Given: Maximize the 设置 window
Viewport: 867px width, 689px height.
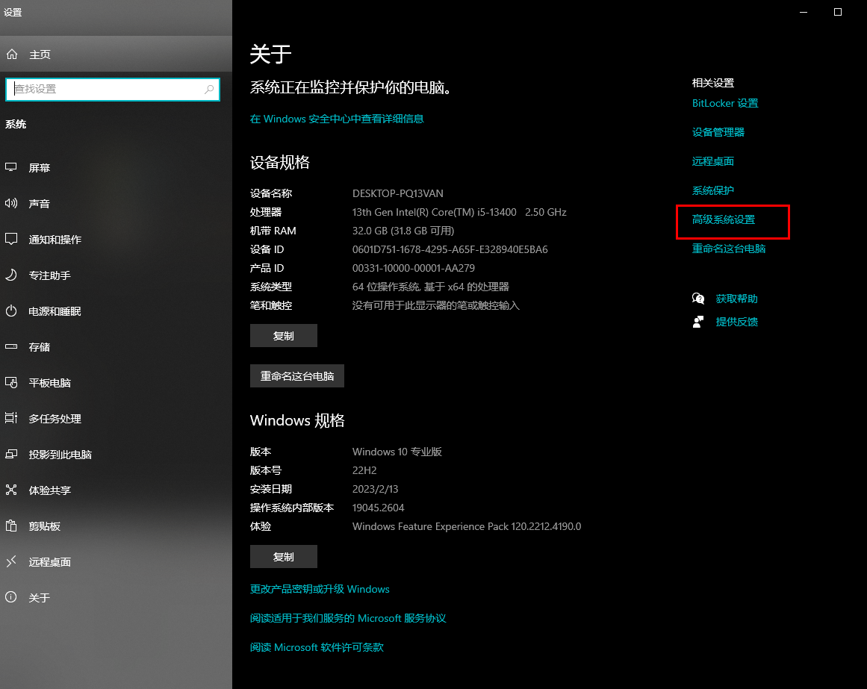Looking at the screenshot, I should coord(838,12).
